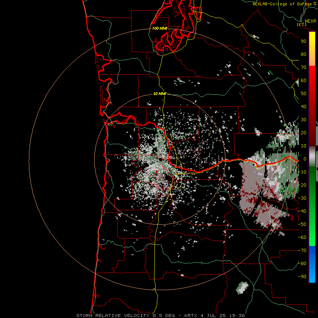This screenshot has width=318, height=318.
Task: Click the -90 value on velocity scale
Action: pyautogui.click(x=302, y=277)
